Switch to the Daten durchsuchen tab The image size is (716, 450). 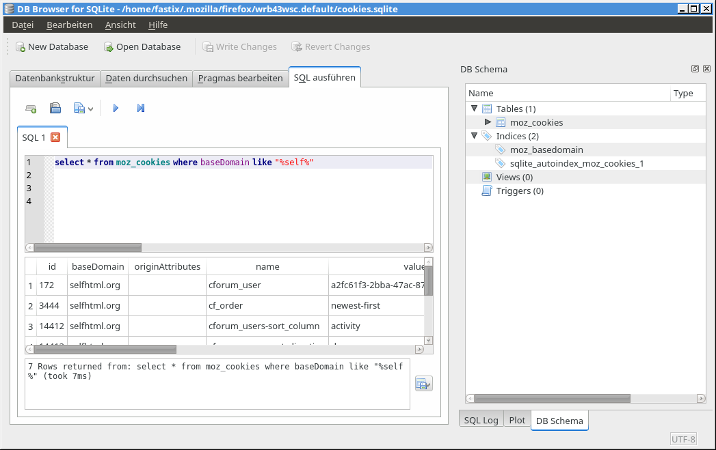pyautogui.click(x=146, y=78)
